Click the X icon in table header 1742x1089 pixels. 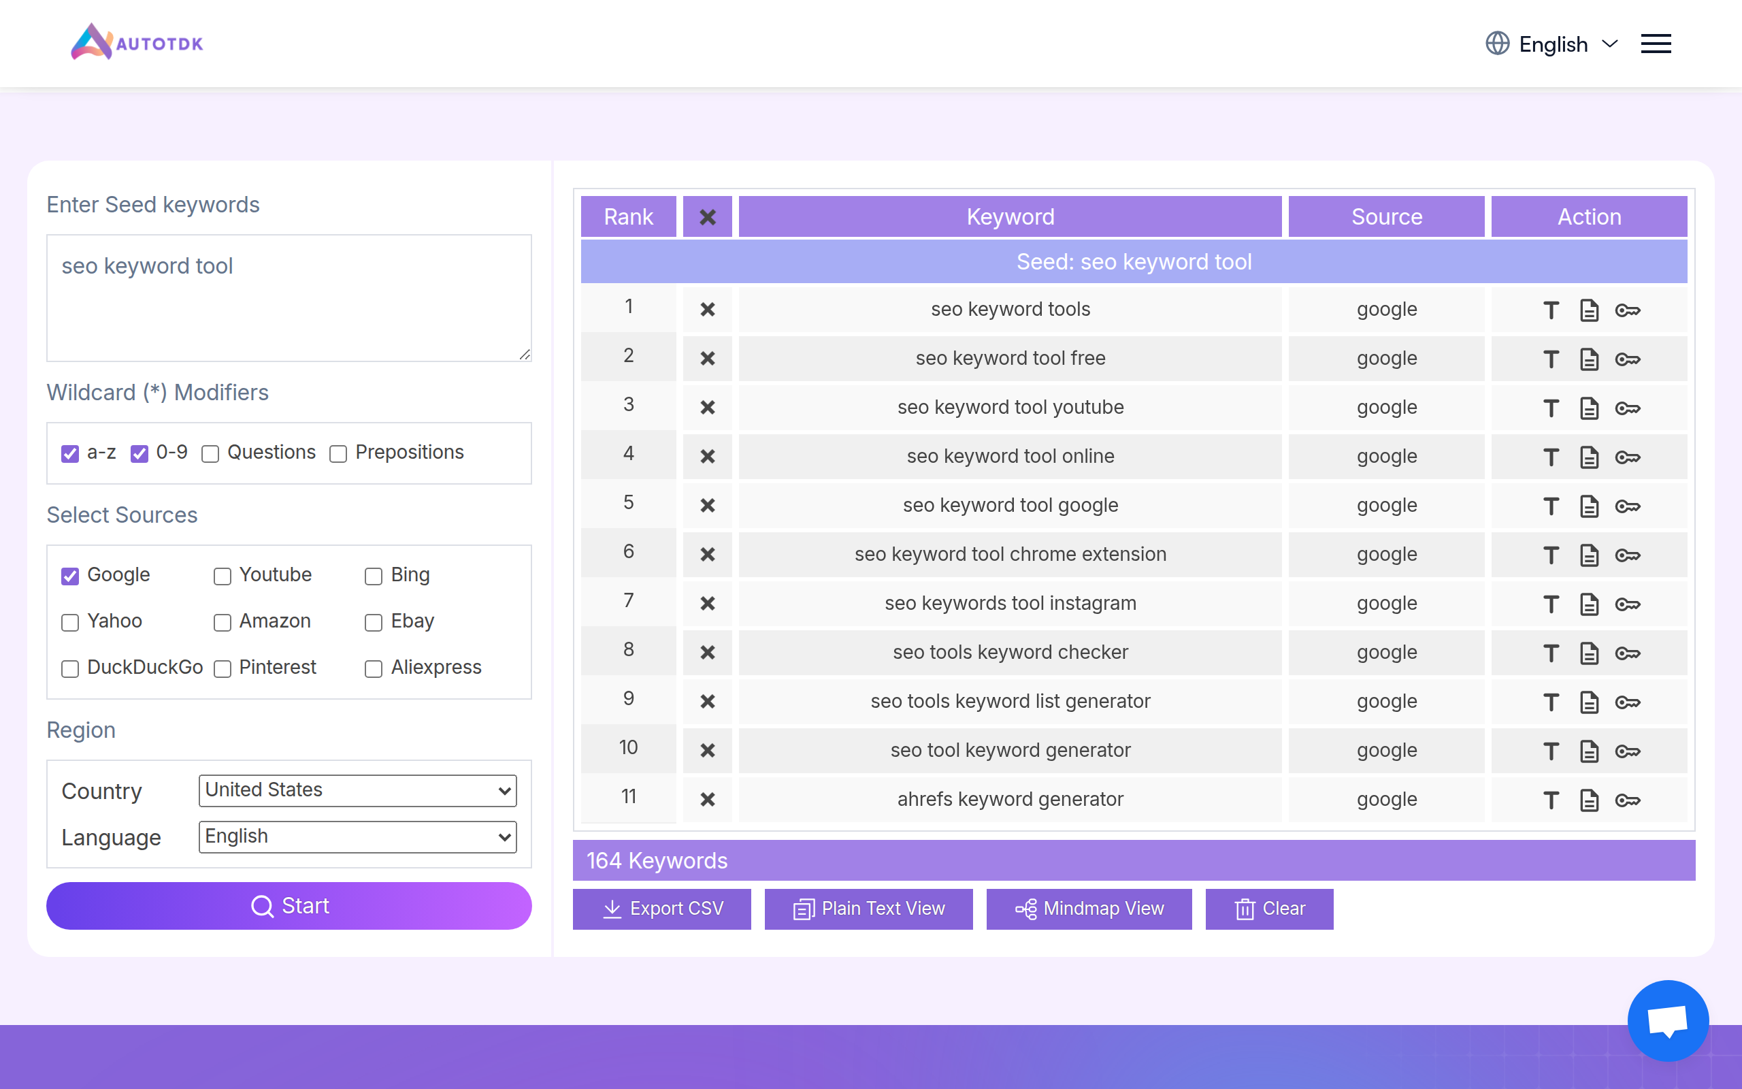click(708, 217)
